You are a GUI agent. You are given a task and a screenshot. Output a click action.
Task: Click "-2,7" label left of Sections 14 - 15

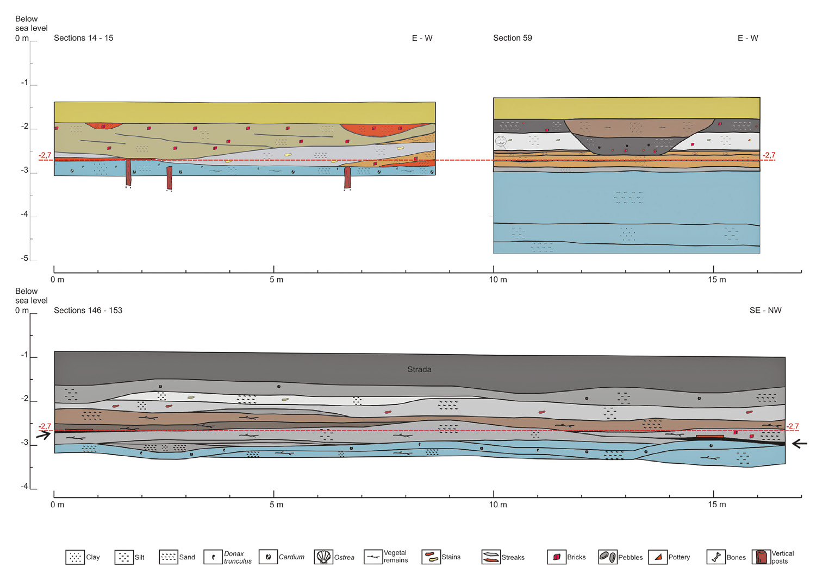point(45,155)
